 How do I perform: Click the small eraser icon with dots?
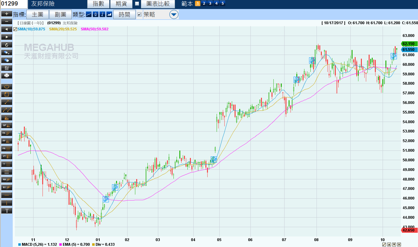click(x=7, y=52)
